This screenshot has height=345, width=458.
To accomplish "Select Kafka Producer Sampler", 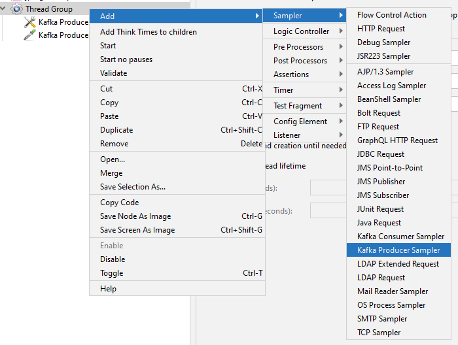I will (x=398, y=250).
